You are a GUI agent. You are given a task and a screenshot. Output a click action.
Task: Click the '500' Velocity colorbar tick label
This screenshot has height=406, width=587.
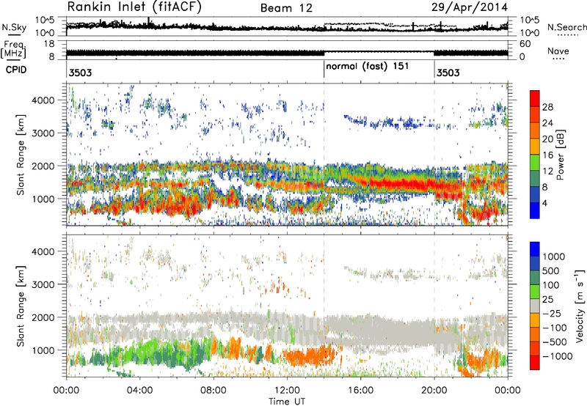pyautogui.click(x=553, y=270)
